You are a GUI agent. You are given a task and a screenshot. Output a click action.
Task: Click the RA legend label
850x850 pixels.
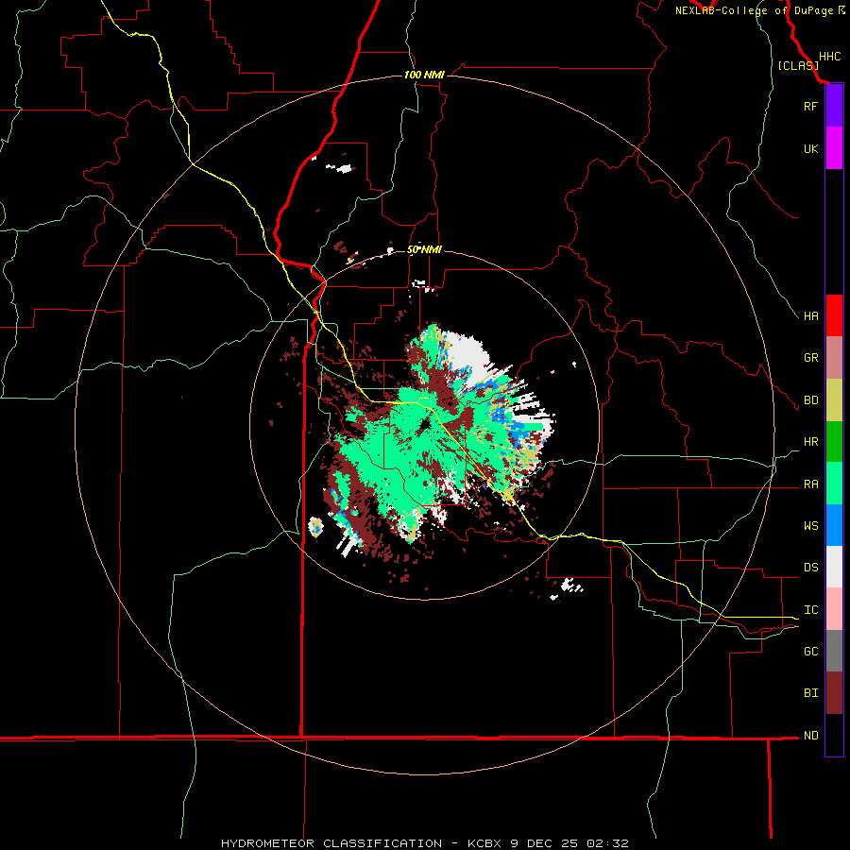[810, 484]
